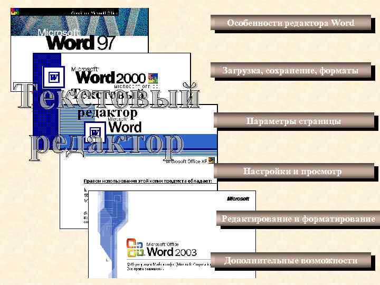Click the 'Word 2003' product name text
The height and width of the screenshot is (285, 380).
click(x=172, y=252)
